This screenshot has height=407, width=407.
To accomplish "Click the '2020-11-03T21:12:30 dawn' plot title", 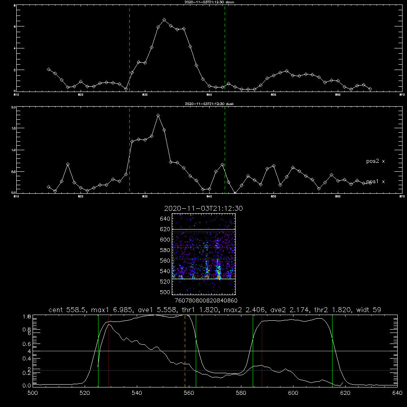I will [x=209, y=2].
